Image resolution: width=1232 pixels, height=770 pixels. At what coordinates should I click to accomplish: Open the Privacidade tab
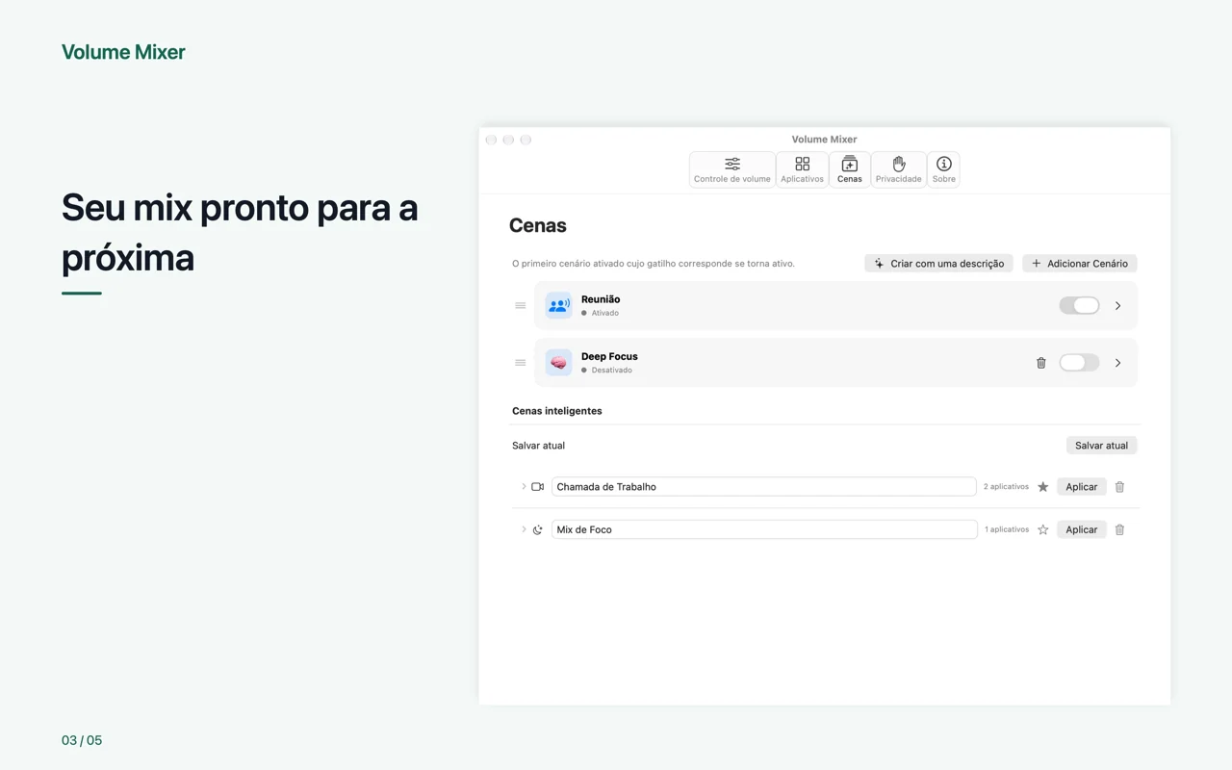pos(899,169)
